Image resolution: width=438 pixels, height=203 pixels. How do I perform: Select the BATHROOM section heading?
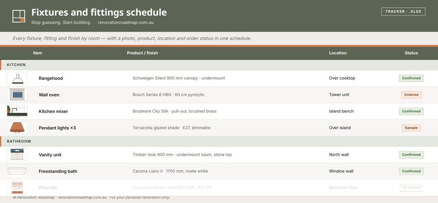[19, 141]
